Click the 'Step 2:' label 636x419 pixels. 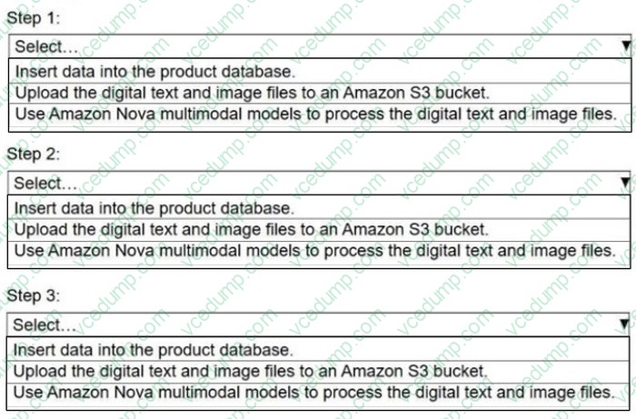pyautogui.click(x=32, y=155)
